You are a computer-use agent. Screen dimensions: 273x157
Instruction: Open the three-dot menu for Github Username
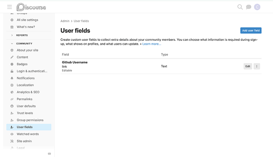[257, 66]
